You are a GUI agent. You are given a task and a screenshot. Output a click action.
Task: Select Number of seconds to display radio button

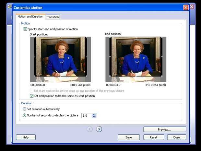(24, 115)
